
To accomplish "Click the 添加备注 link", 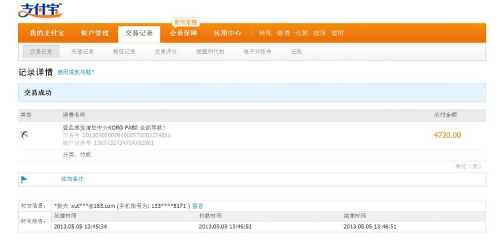I will [x=73, y=179].
